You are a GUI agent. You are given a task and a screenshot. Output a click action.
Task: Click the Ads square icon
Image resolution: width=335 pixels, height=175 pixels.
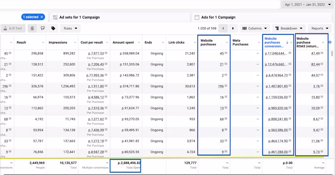click(x=197, y=17)
